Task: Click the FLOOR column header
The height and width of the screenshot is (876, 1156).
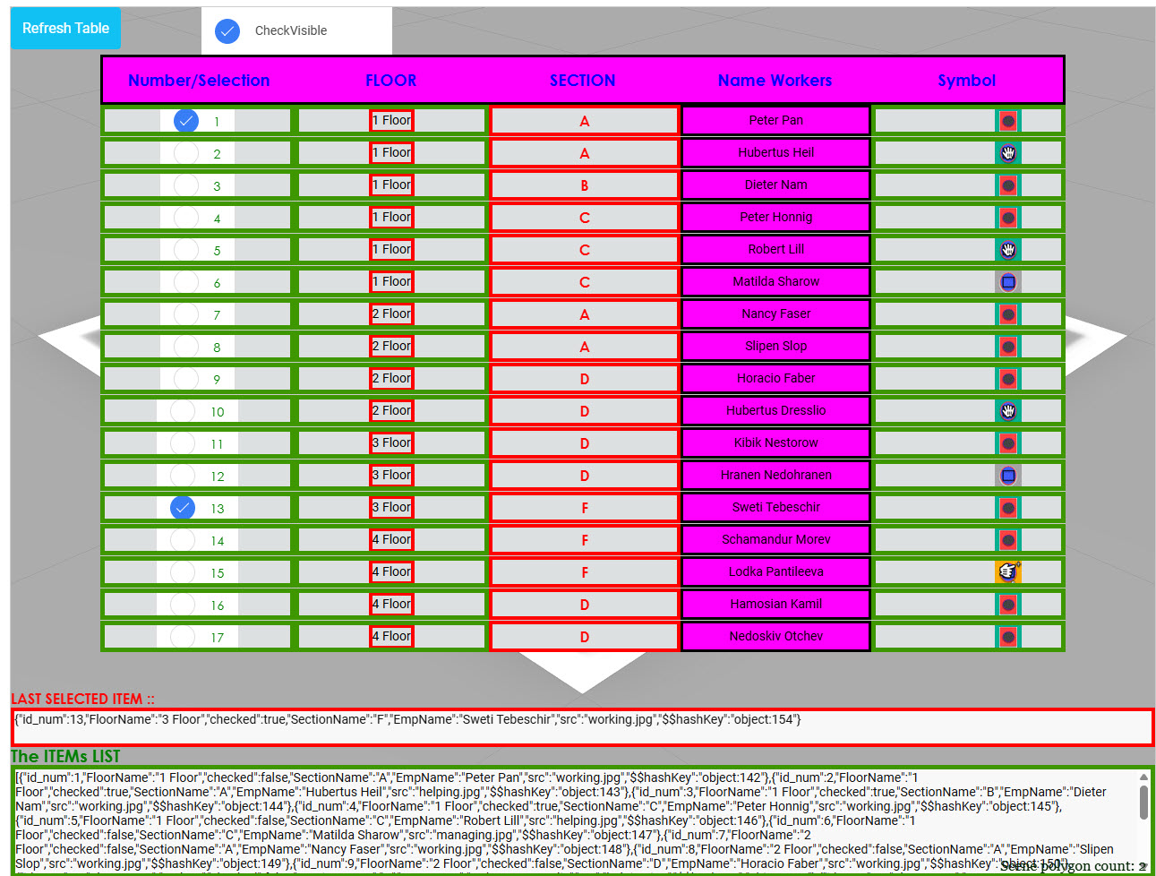Action: 390,80
